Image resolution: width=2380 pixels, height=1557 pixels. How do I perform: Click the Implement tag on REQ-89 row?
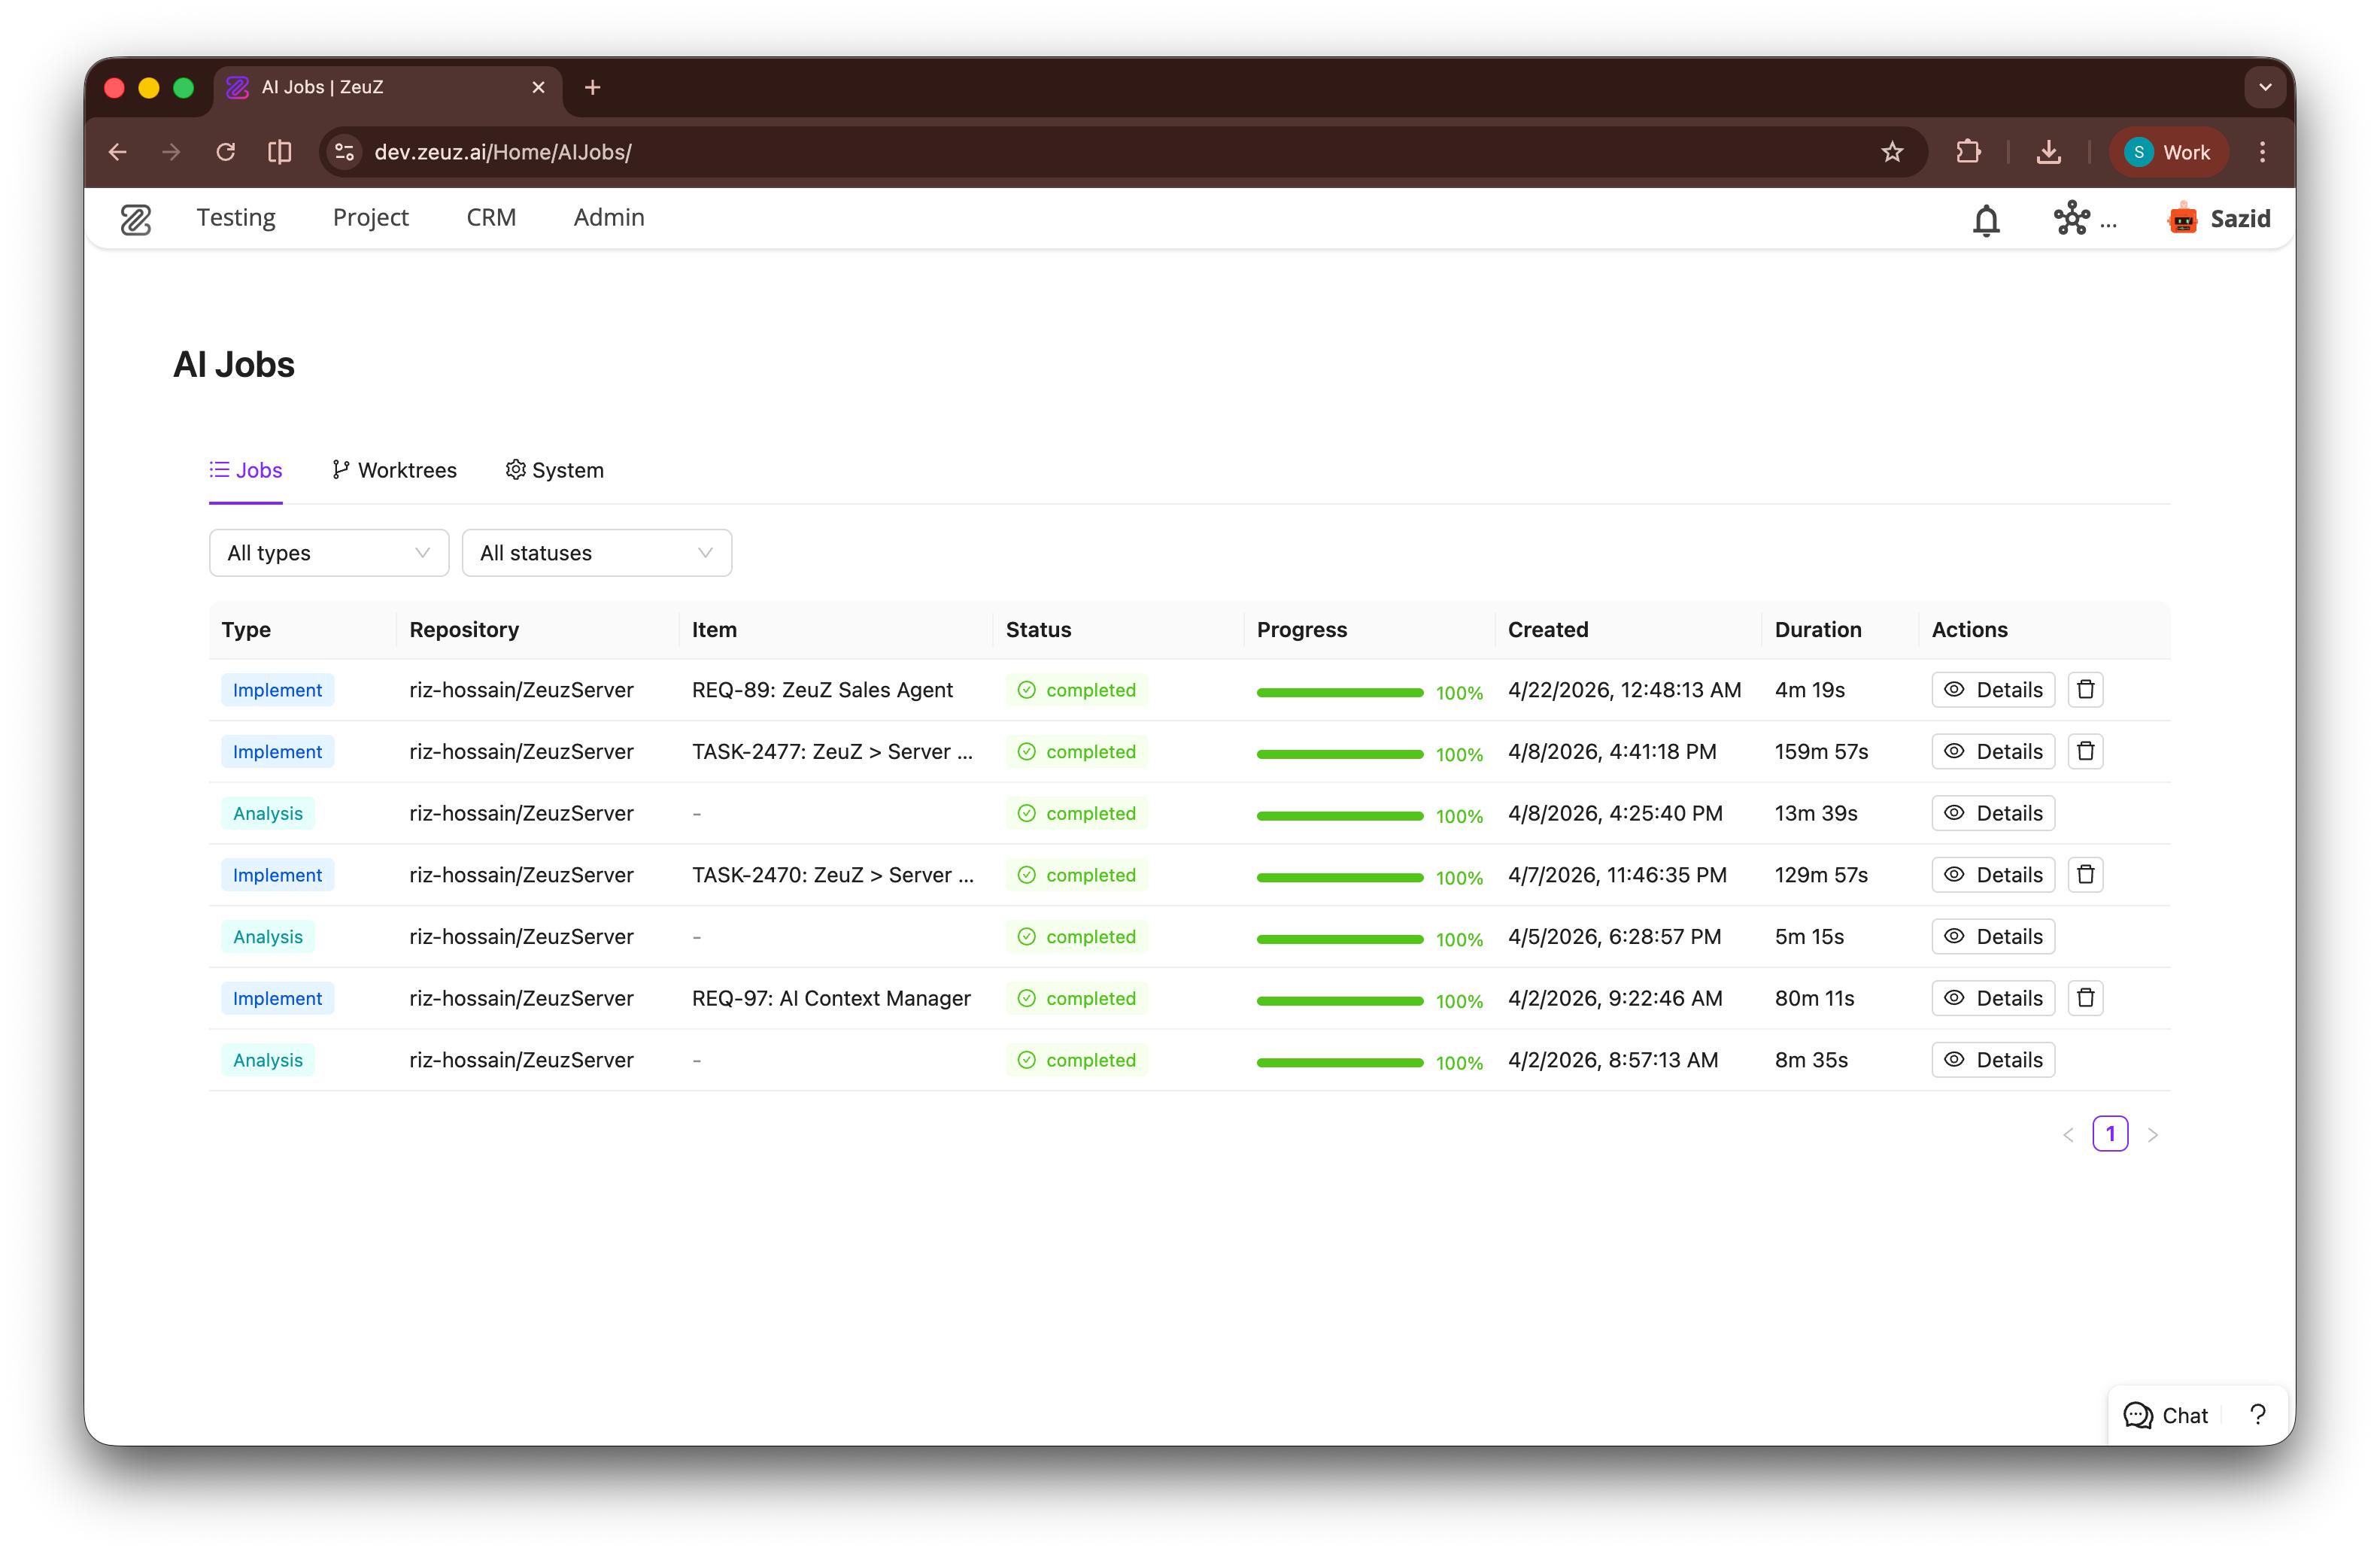point(277,690)
